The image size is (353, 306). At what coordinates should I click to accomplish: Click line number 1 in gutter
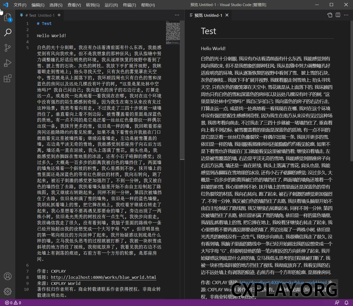28,23
